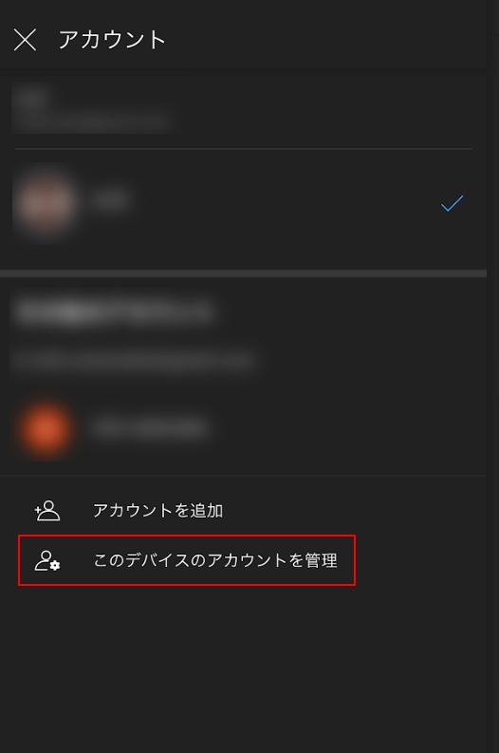Click blurred heading below the gray divider
The image size is (499, 753).
pos(113,311)
